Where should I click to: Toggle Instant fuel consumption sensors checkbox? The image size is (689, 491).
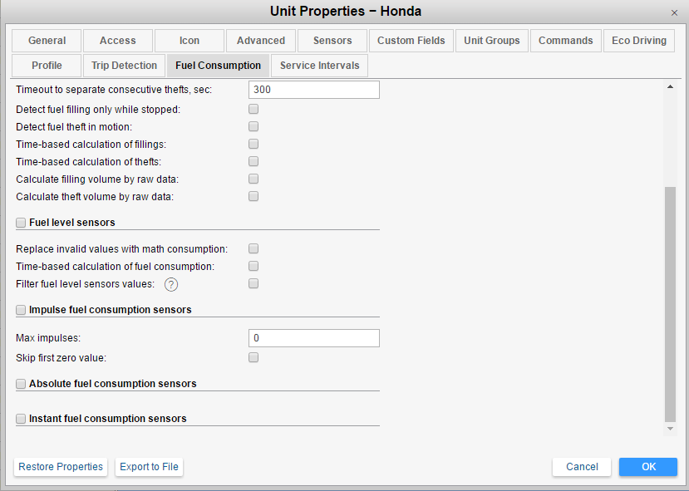(x=21, y=419)
